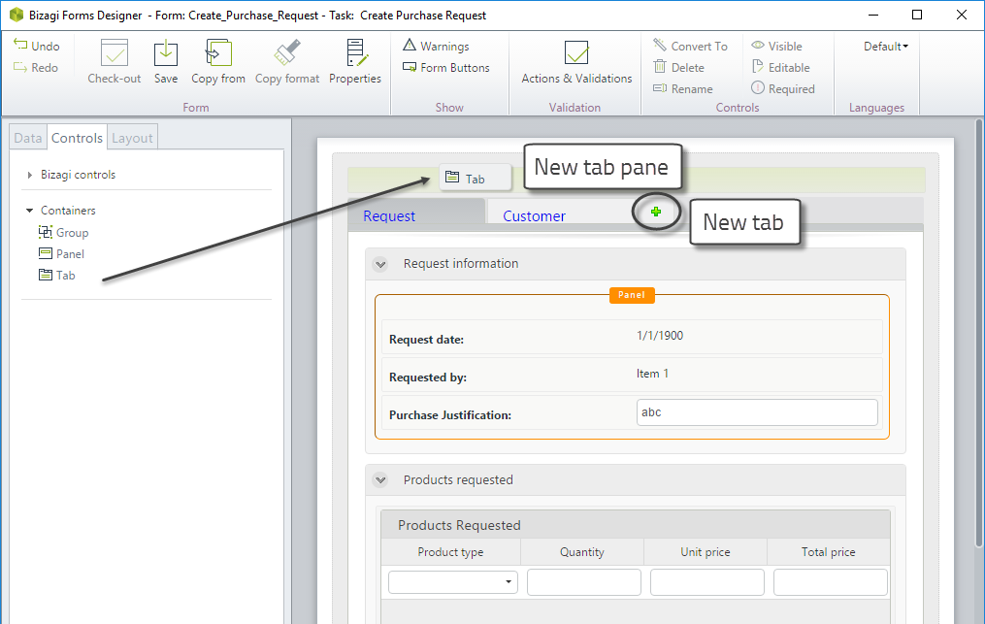Viewport: 985px width, 624px height.
Task: Click the Purchase Justification label
Action: 449,414
